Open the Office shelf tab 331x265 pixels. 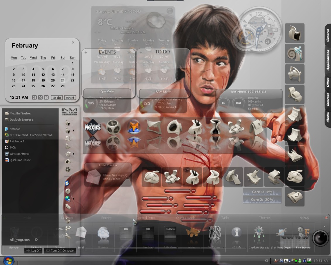[x=327, y=82]
